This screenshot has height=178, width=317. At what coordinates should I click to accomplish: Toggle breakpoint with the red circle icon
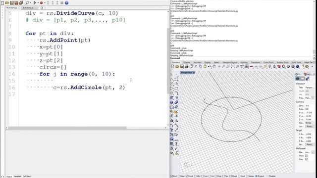point(41,3)
